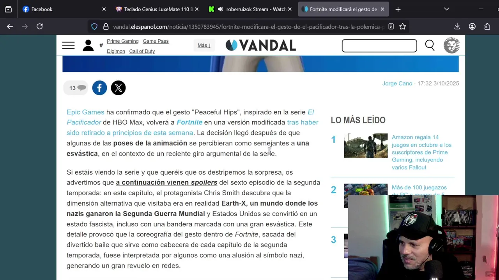Follow the Fortnite link in article
Screen dimensions: 499x280
click(x=189, y=122)
